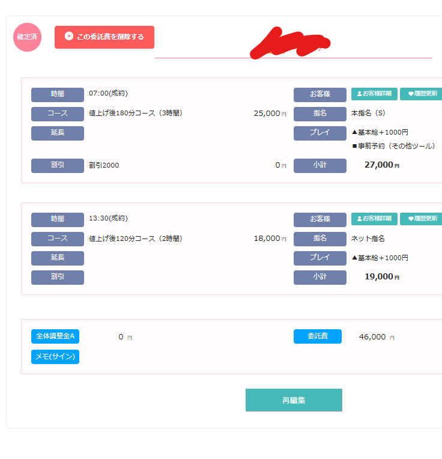
Task: Click the プレイ label in the 13:30 booking
Action: 320,258
